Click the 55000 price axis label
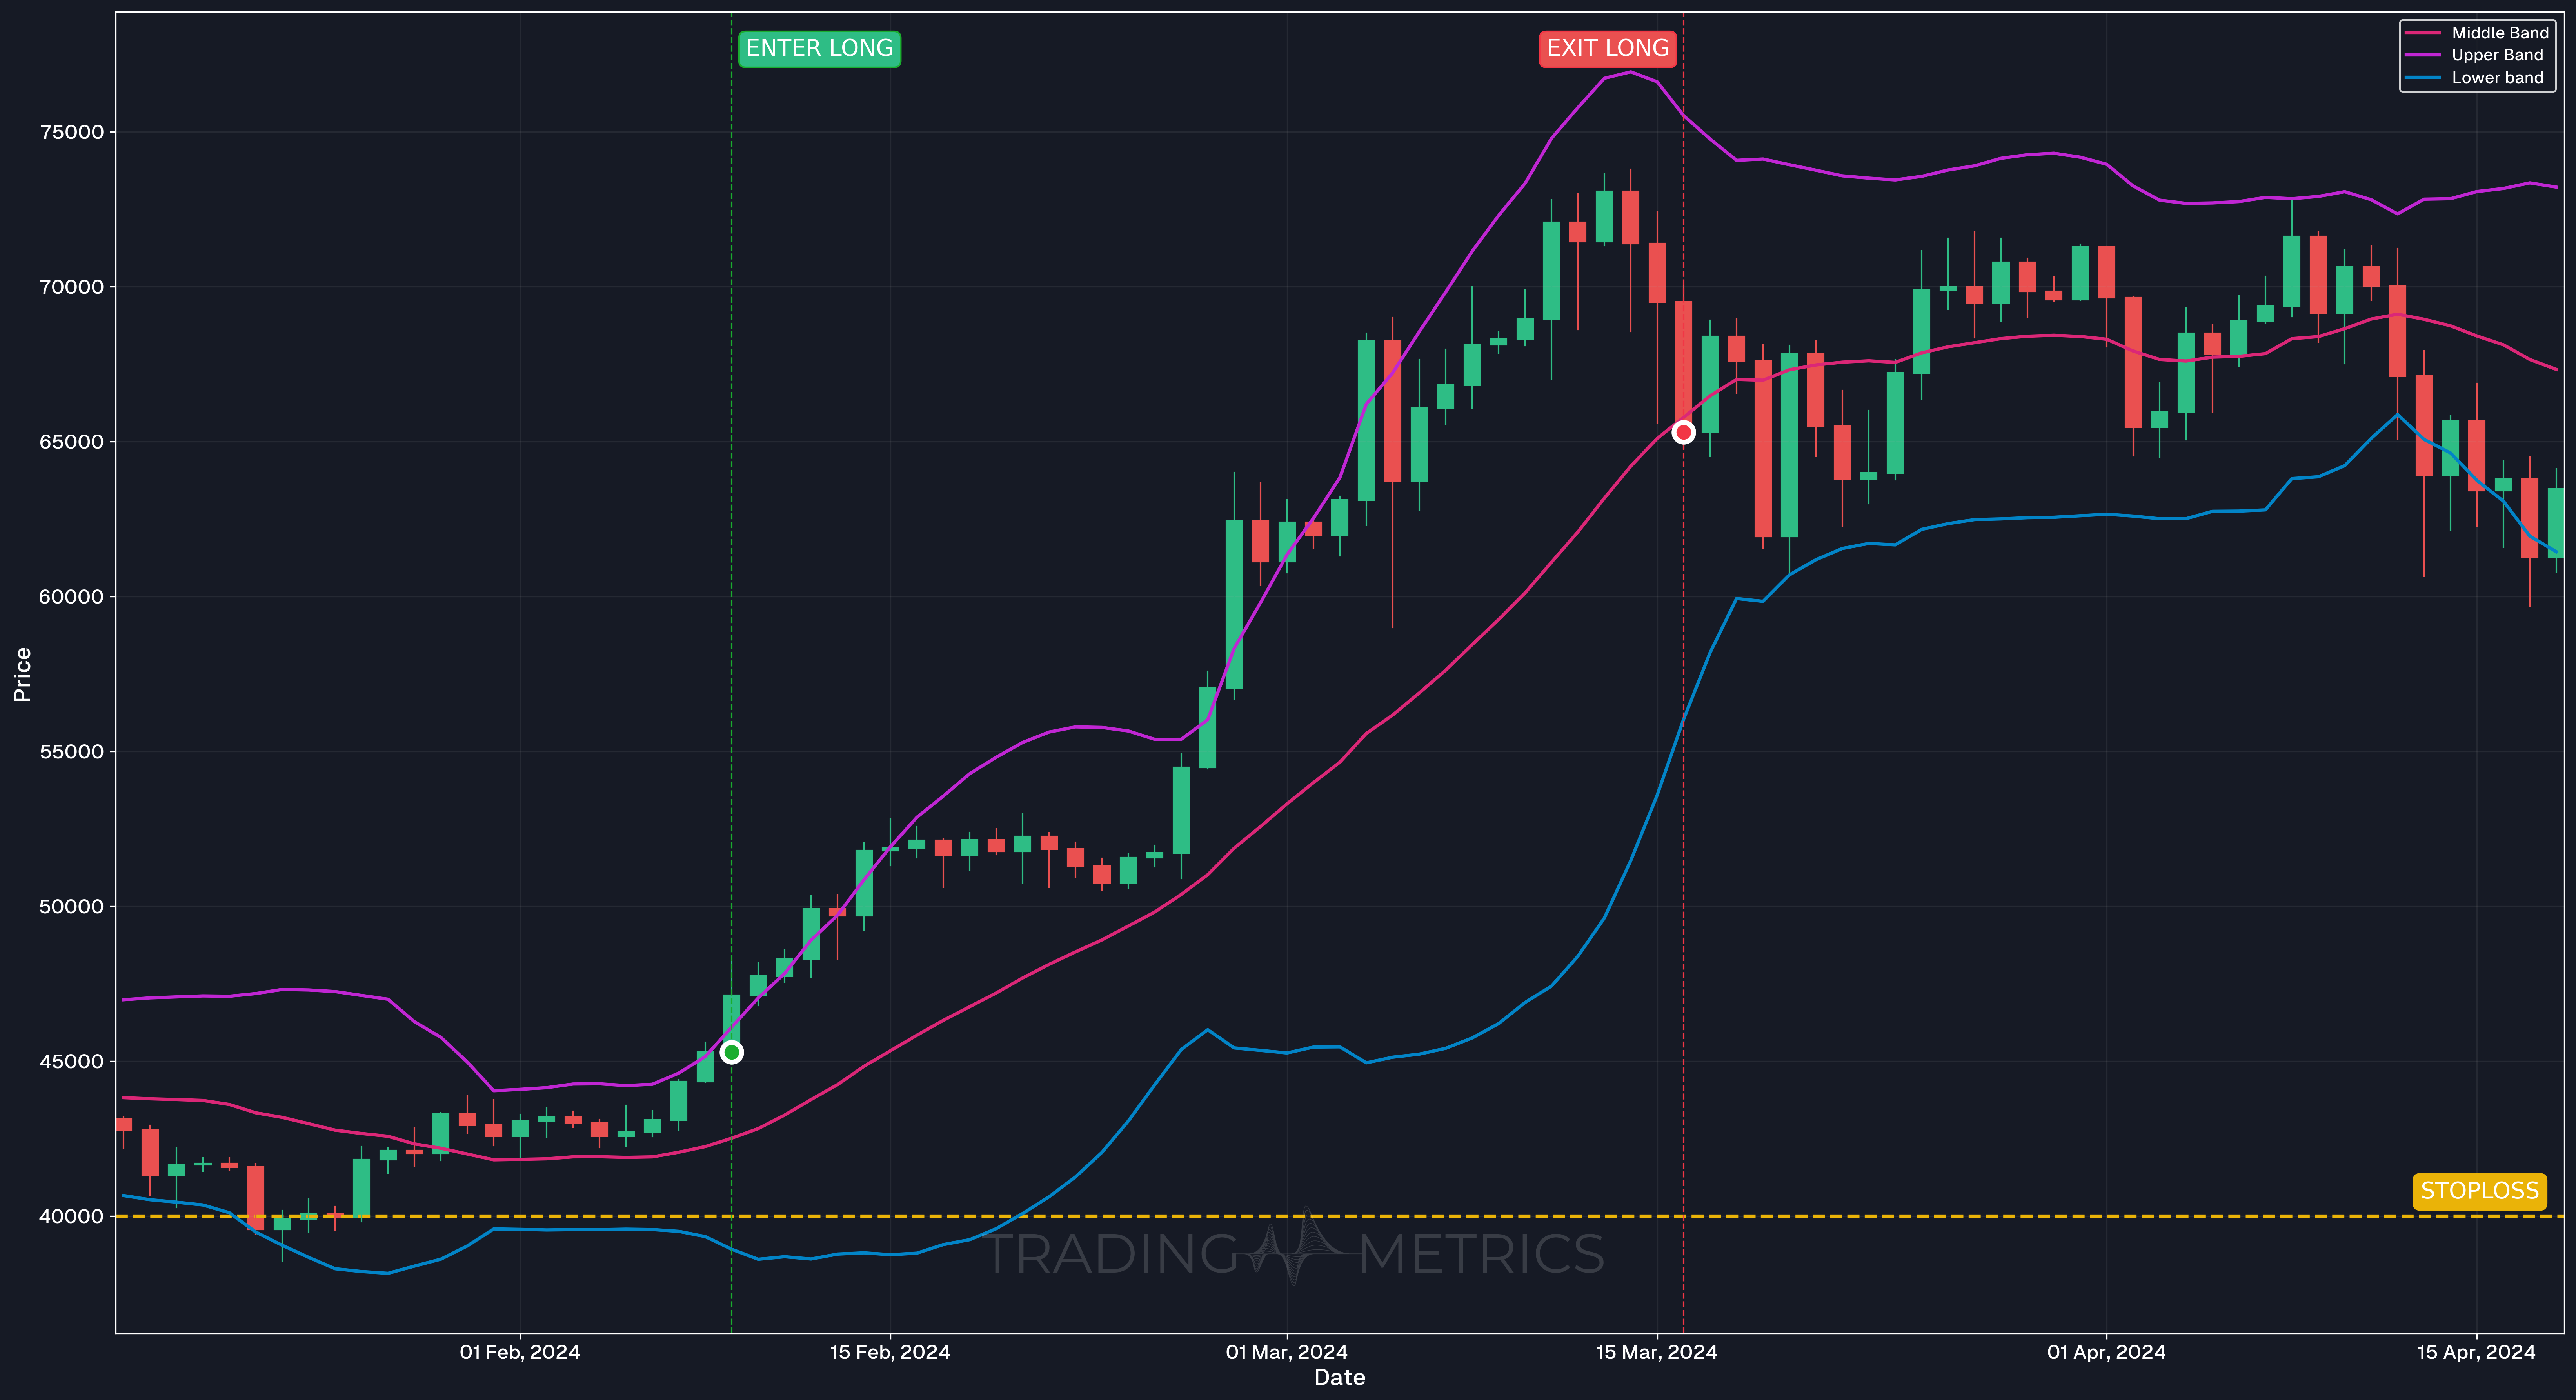2576x1400 pixels. [x=72, y=752]
